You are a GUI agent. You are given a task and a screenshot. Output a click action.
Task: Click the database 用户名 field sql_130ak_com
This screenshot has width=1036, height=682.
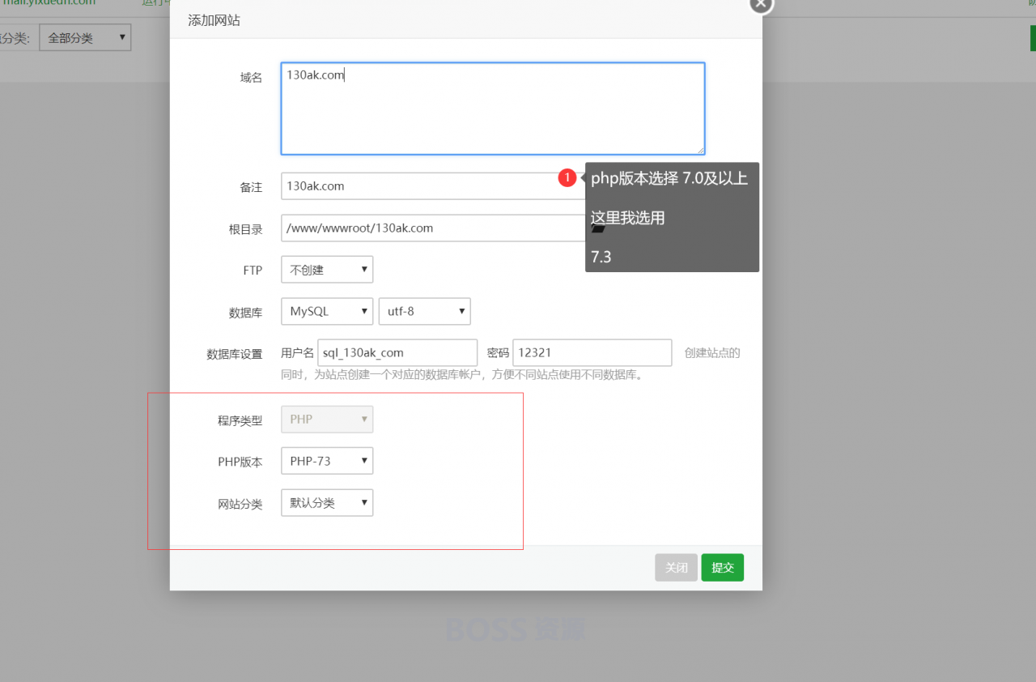[397, 352]
